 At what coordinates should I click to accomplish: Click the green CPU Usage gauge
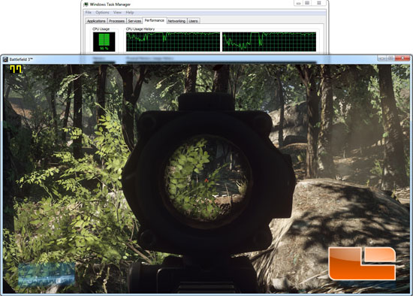[x=104, y=41]
